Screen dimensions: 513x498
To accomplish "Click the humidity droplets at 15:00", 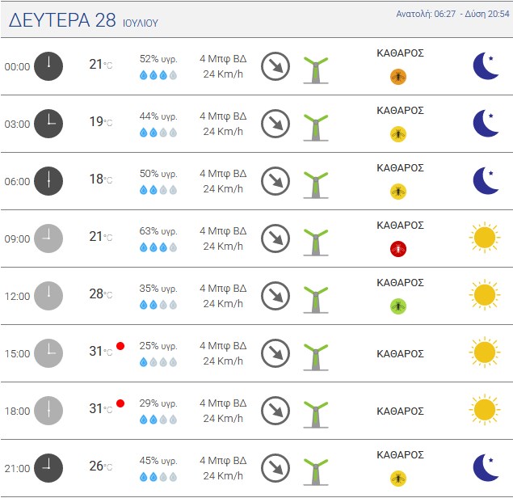I will (158, 362).
